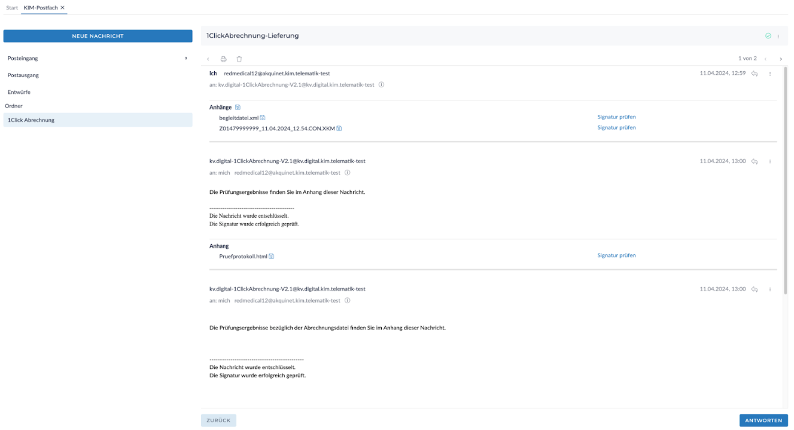Print the current message thread
The image size is (794, 430).
(x=224, y=59)
